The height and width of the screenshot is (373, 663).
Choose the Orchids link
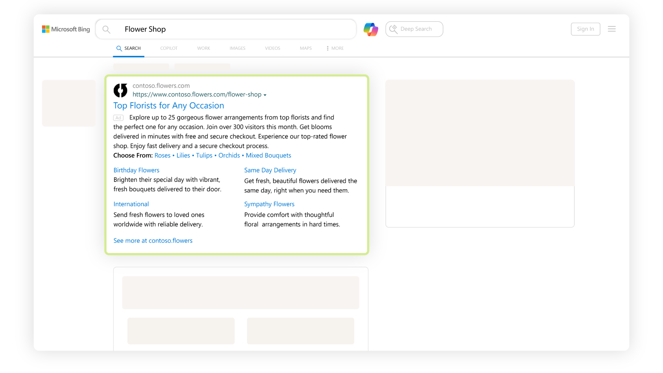[x=229, y=155]
